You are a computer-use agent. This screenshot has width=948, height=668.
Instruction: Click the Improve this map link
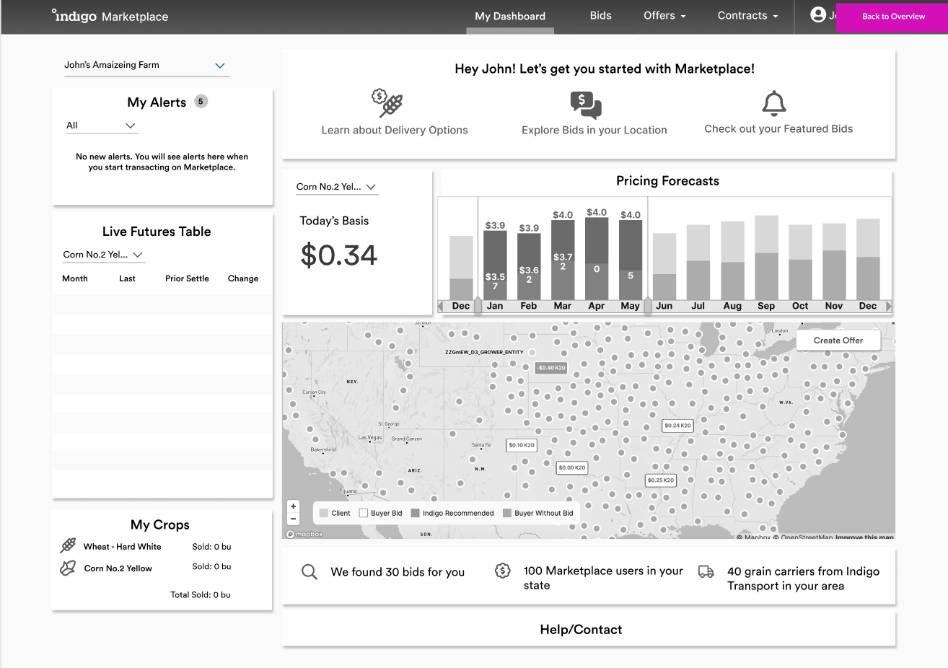(864, 537)
